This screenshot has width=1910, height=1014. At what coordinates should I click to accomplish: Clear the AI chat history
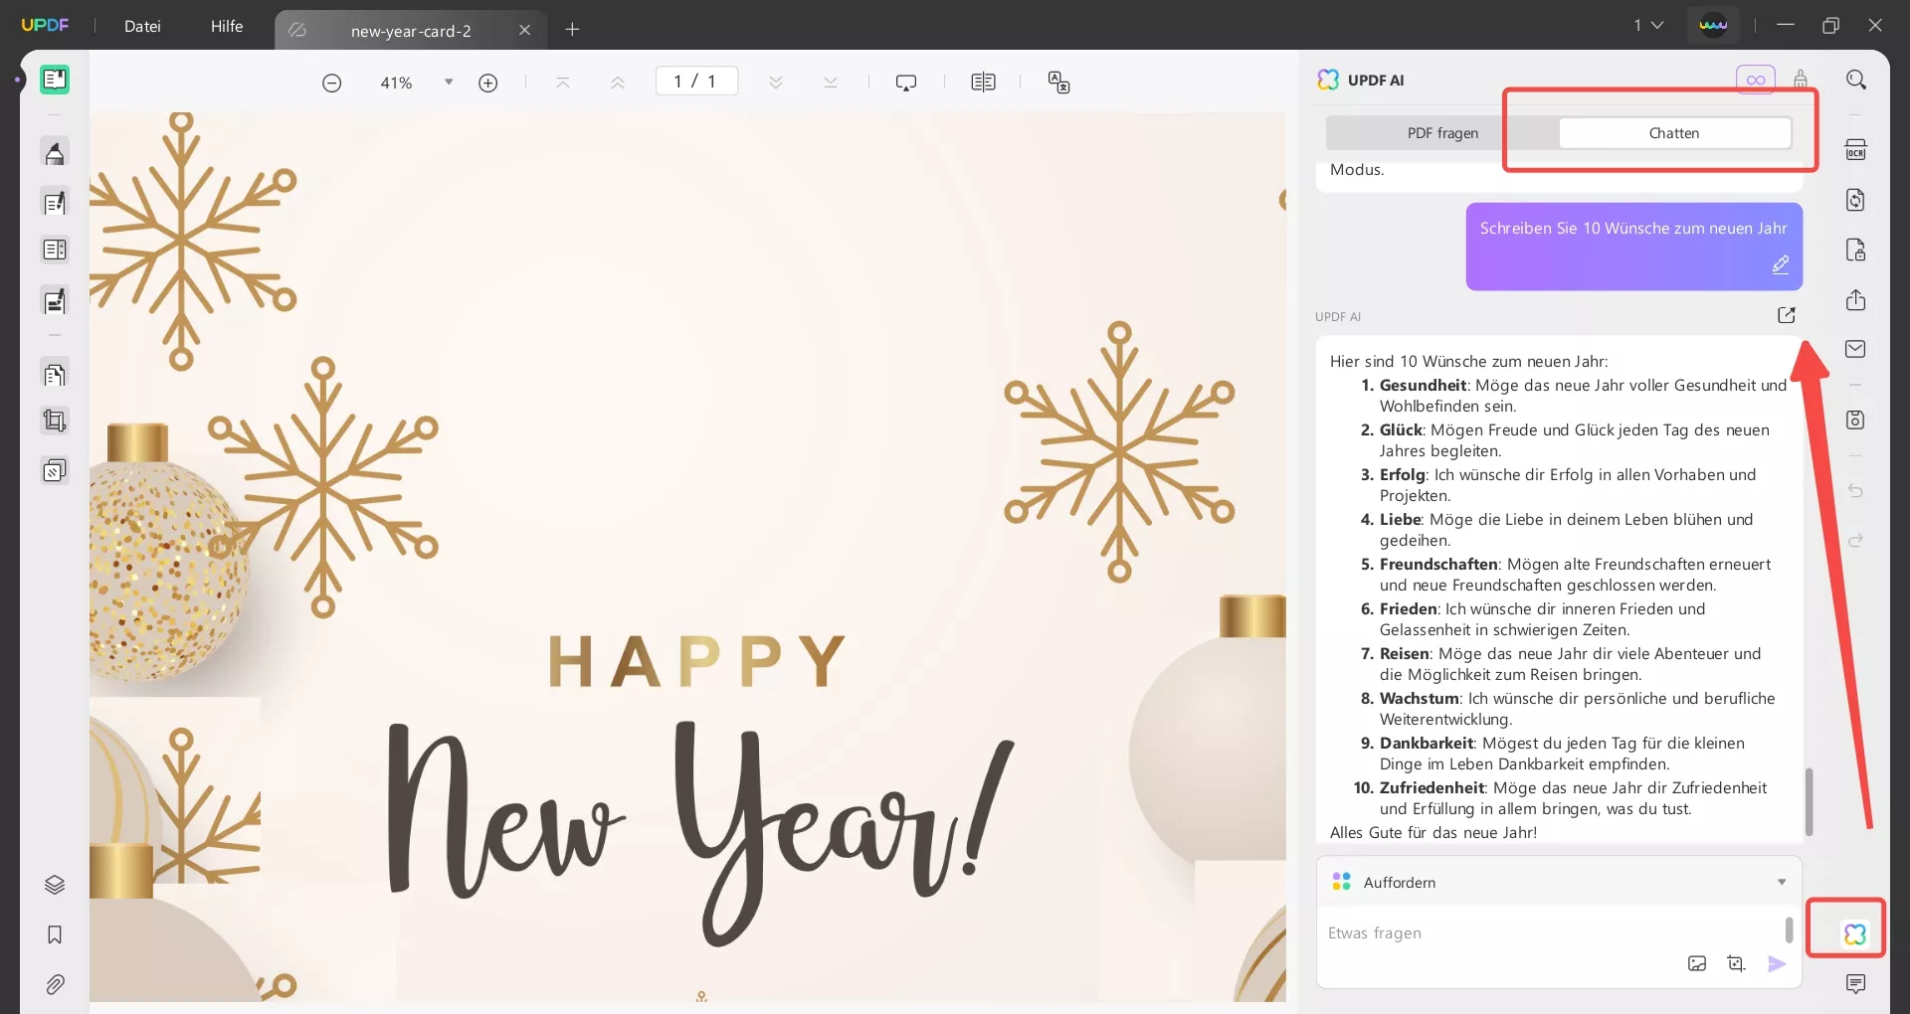tap(1801, 79)
